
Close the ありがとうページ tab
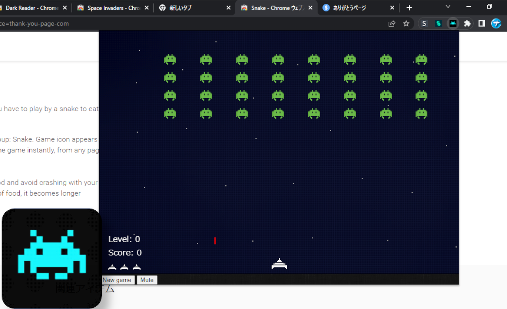392,8
